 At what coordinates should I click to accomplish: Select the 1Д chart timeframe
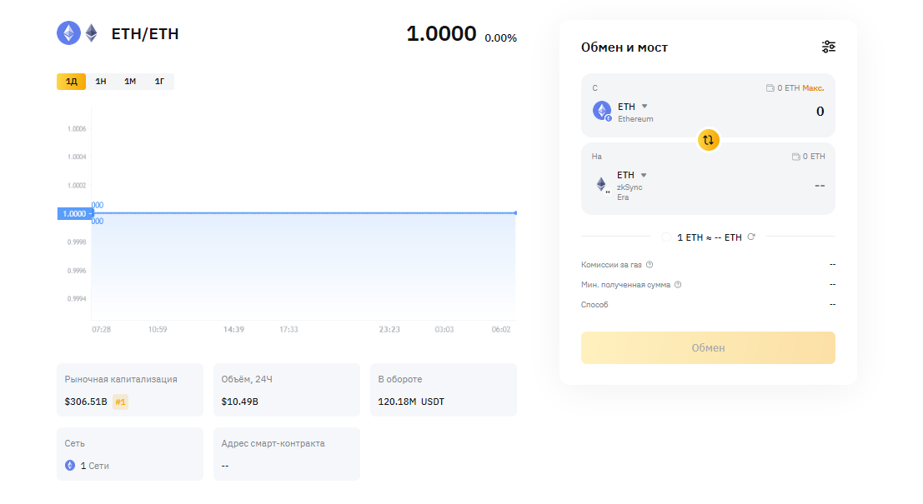pyautogui.click(x=71, y=81)
